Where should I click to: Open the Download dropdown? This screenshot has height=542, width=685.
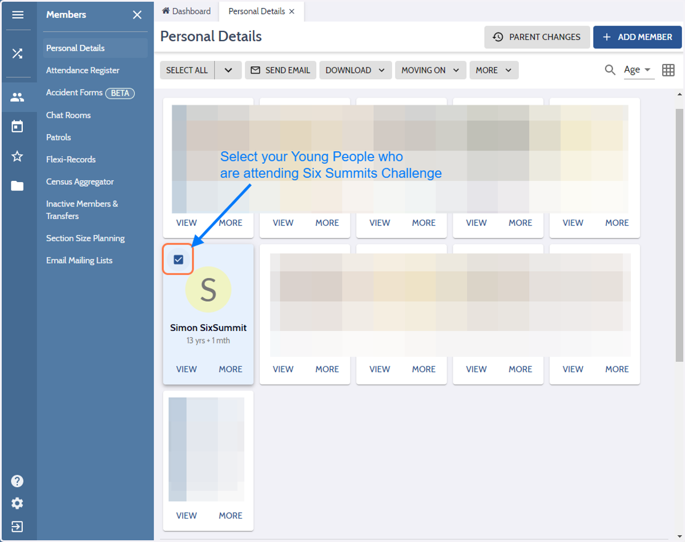point(356,70)
